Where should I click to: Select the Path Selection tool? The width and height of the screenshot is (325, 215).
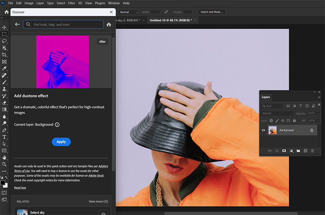pyautogui.click(x=4, y=144)
